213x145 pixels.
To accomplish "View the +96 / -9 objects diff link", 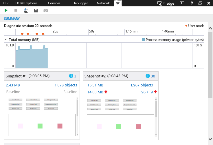I will tap(146, 92).
